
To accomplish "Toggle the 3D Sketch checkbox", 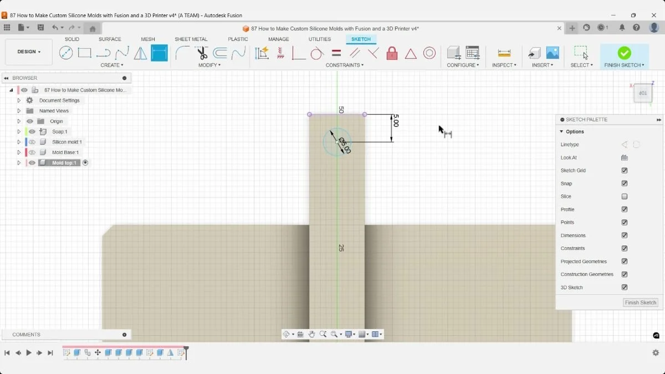I will tap(625, 288).
